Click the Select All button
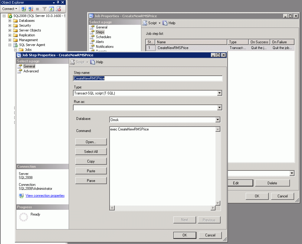Viewport: 302px width, 244px height. point(91,151)
